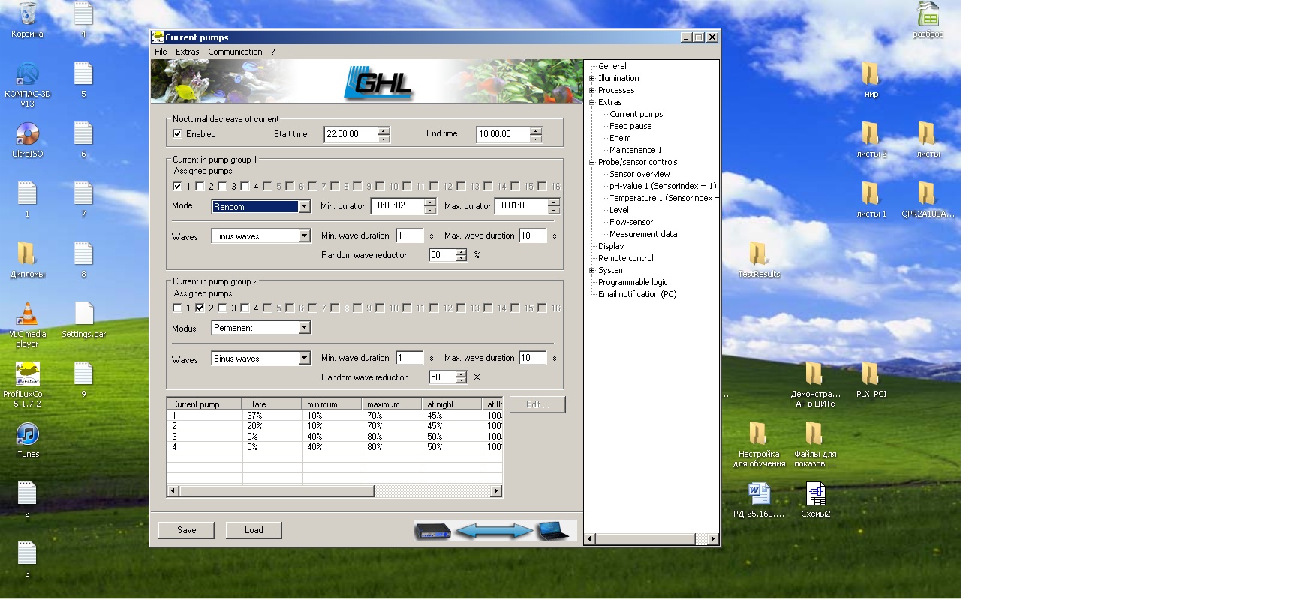Click the Save button

(186, 530)
